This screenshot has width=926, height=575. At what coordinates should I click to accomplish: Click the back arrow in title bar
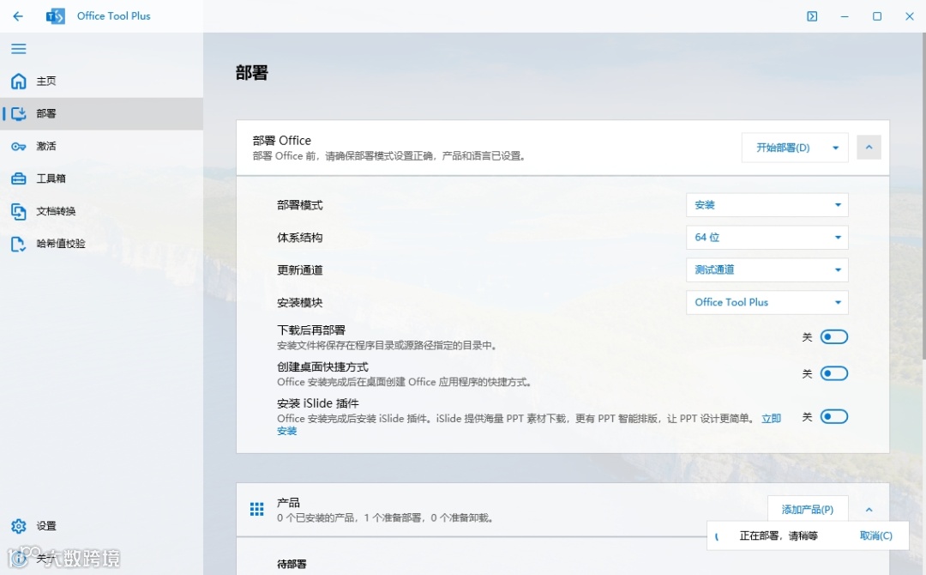pos(18,16)
